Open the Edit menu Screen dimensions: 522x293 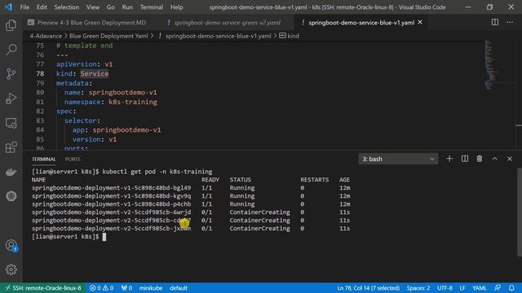click(42, 7)
